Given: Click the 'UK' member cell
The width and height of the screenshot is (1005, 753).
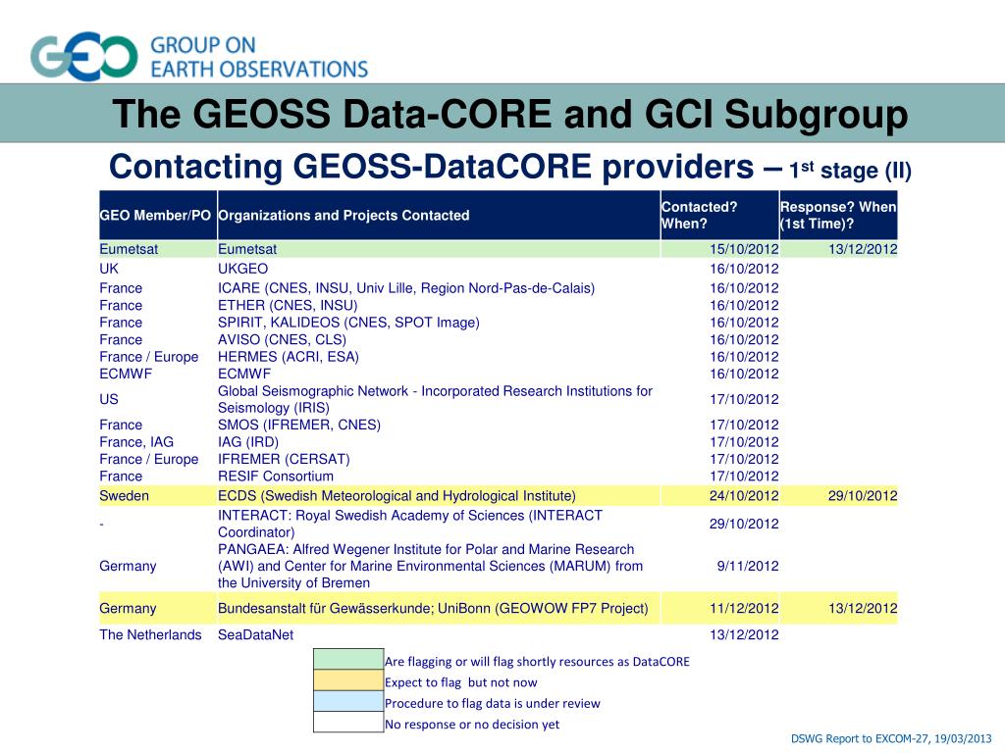Looking at the screenshot, I should (109, 269).
